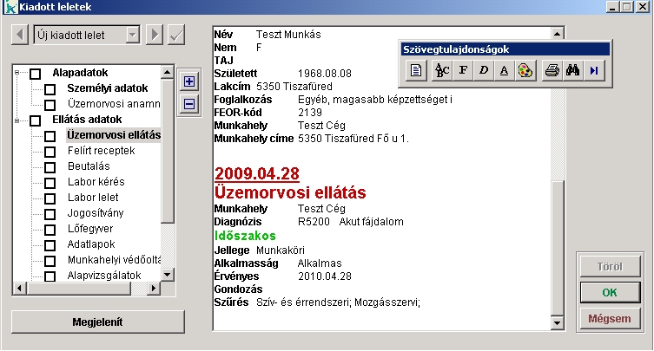
Task: Open the Új kiadott lelet dropdown
Action: (133, 35)
